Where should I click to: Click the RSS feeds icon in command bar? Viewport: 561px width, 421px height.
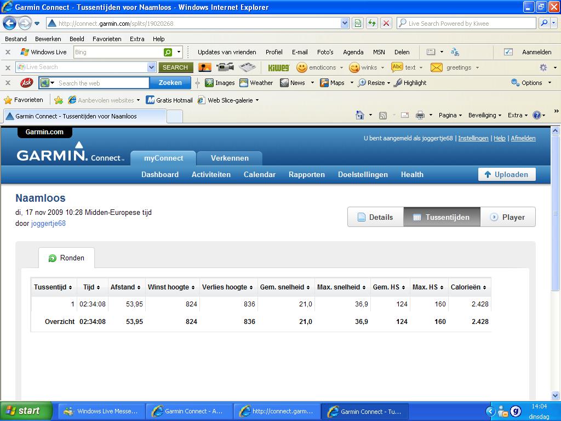point(383,115)
